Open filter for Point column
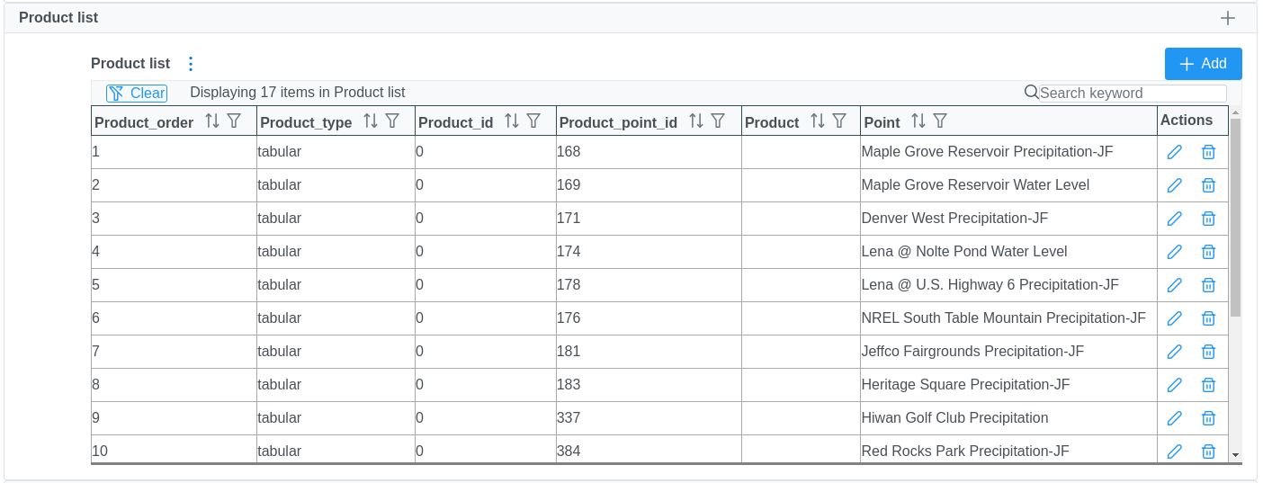Screen dimensions: 1263x483 (x=940, y=121)
